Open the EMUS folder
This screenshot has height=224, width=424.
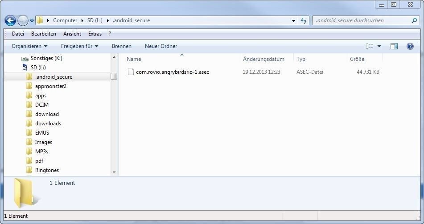(42, 133)
